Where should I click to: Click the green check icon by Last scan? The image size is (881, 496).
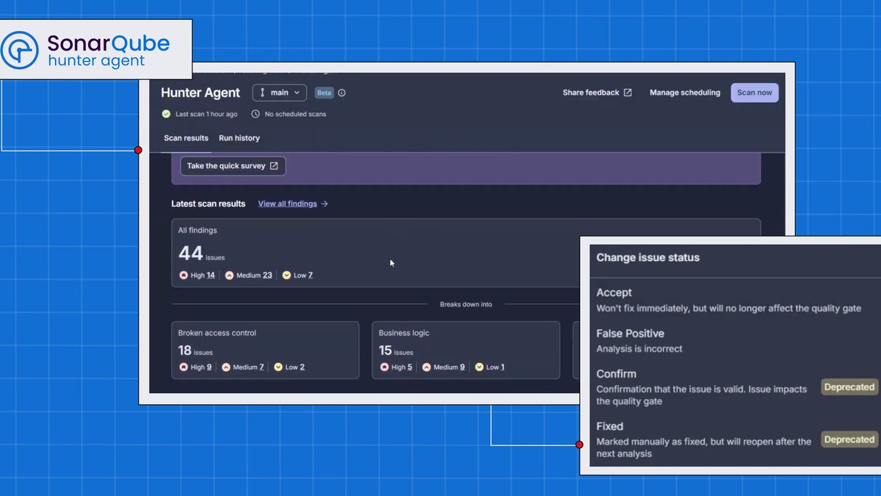(166, 114)
